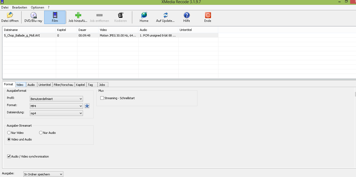Screen dimensions: 356x177
Task: Exit the app via Ende
Action: click(208, 17)
